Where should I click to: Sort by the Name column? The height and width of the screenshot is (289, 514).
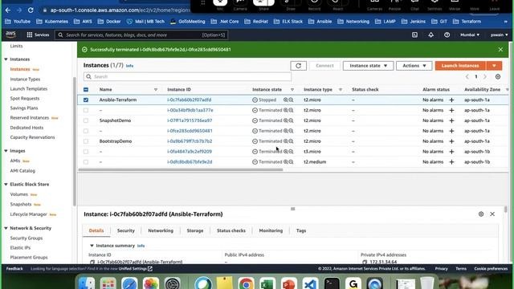[156, 89]
